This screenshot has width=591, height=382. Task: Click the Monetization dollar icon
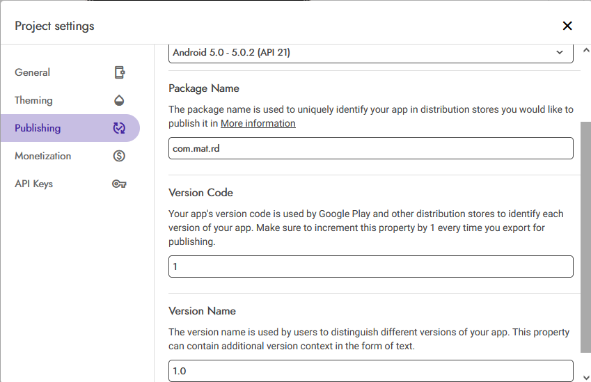click(119, 156)
